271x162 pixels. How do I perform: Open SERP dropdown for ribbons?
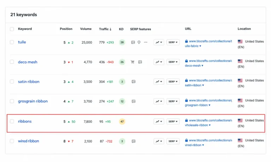click(x=173, y=122)
